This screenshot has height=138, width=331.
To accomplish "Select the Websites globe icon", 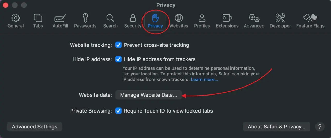I will point(179,18).
